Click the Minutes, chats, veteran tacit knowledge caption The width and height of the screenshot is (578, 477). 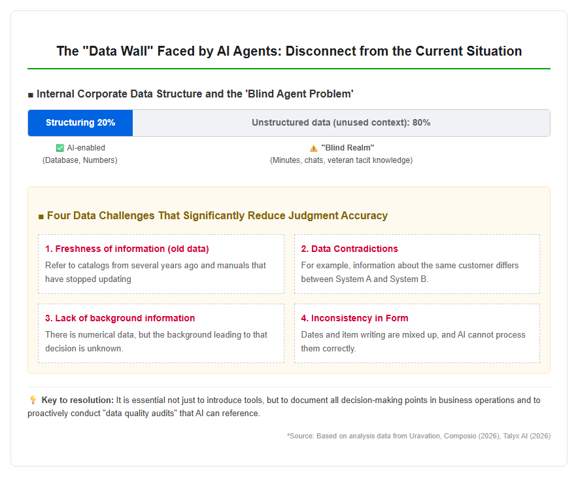click(341, 160)
